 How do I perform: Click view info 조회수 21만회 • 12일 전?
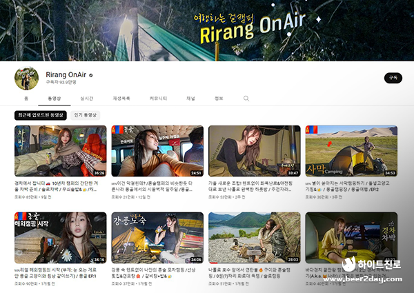pyautogui.click(x=130, y=197)
